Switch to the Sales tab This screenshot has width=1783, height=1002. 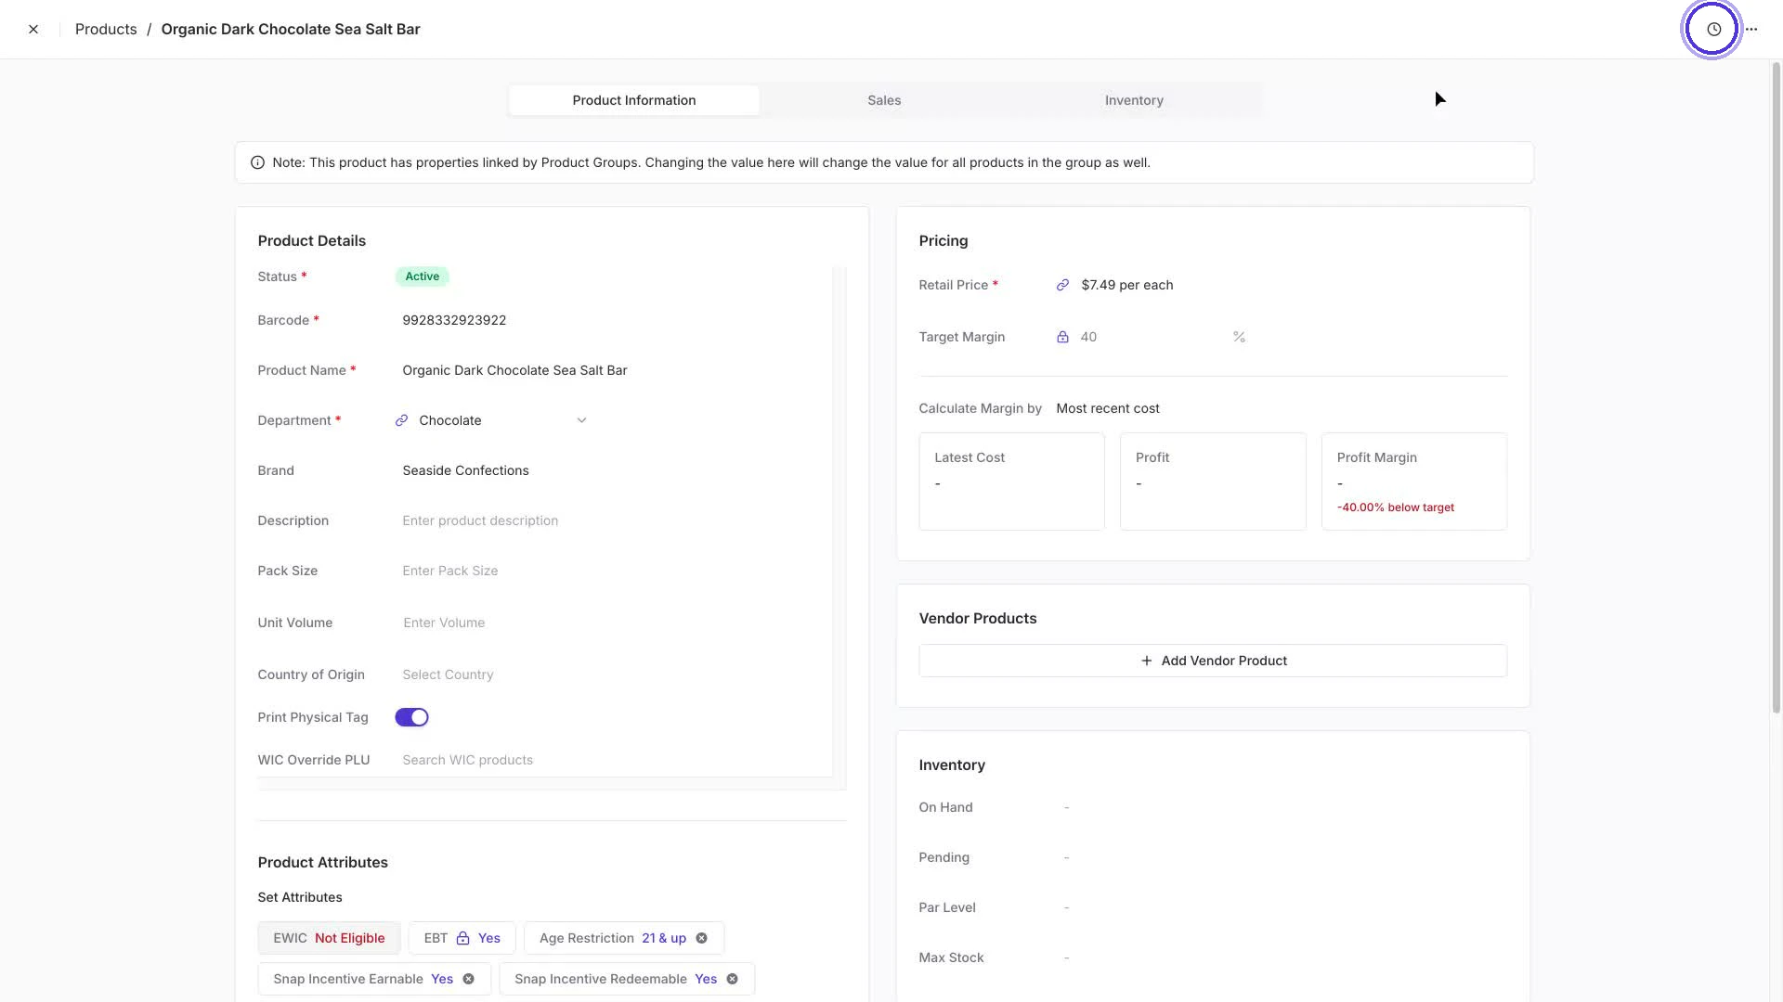point(883,99)
